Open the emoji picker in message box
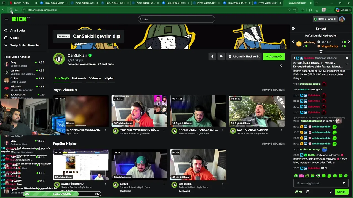The image size is (353, 198). pyautogui.click(x=344, y=183)
